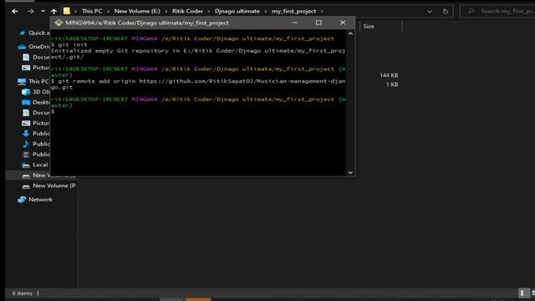Click the OneDrive cloud icon
Image resolution: width=535 pixels, height=301 pixels.
(x=22, y=47)
